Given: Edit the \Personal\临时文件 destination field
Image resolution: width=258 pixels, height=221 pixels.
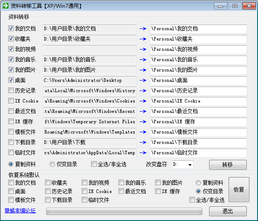Looking at the screenshot, I should pyautogui.click(x=198, y=153).
